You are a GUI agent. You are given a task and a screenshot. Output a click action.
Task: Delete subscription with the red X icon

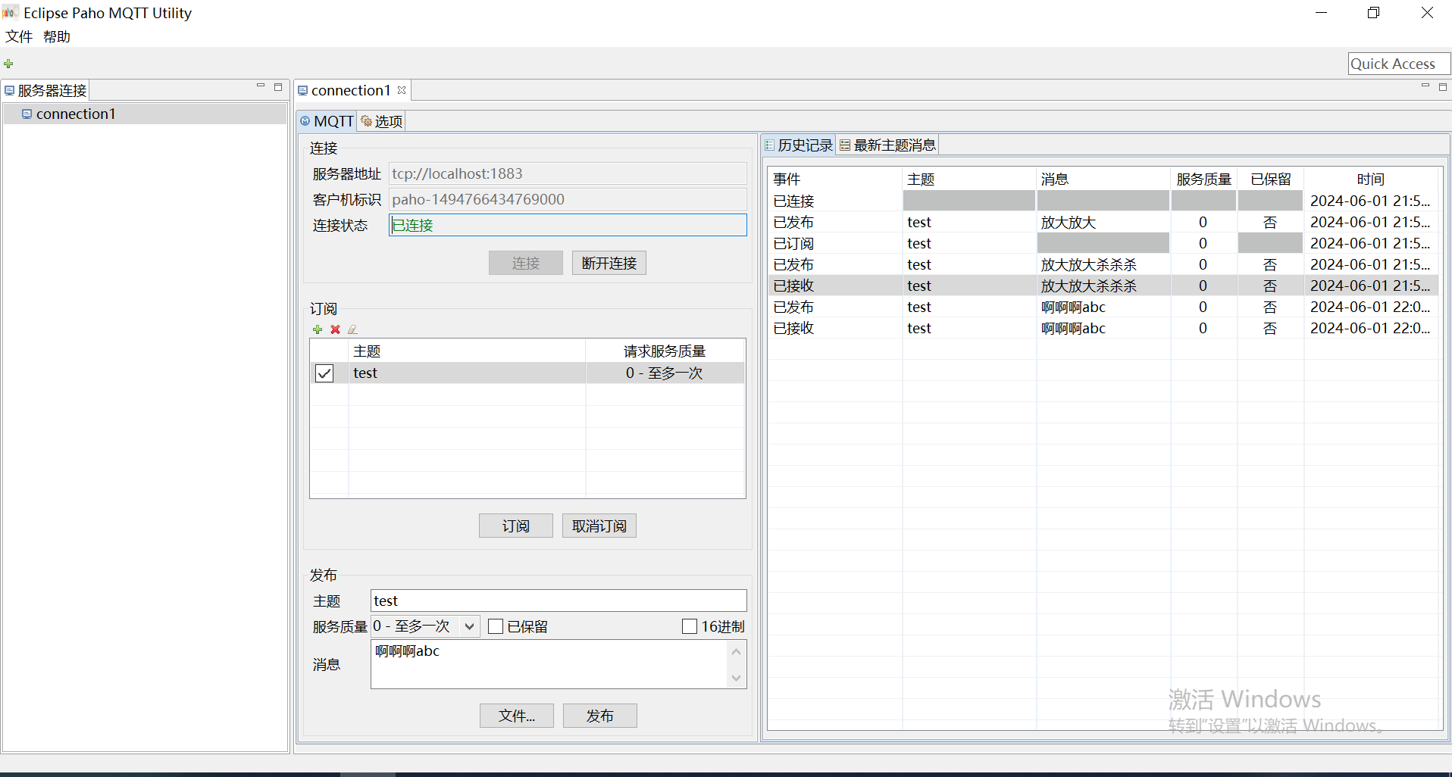click(x=335, y=329)
